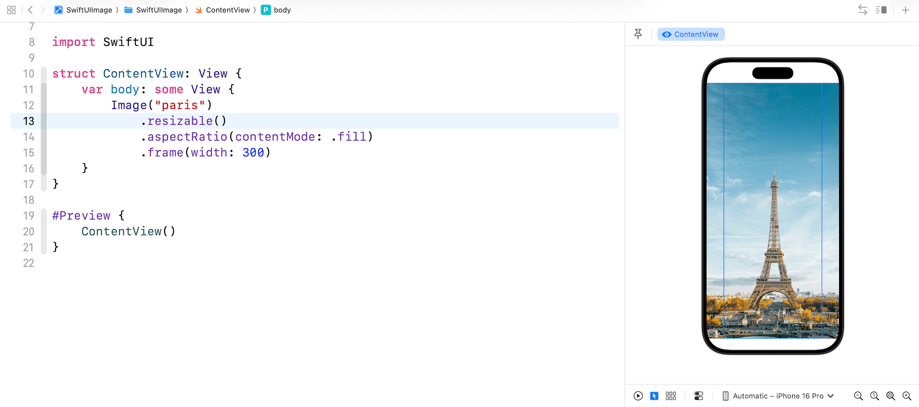Zoom the preview to fit
Image resolution: width=919 pixels, height=407 pixels.
coord(891,396)
